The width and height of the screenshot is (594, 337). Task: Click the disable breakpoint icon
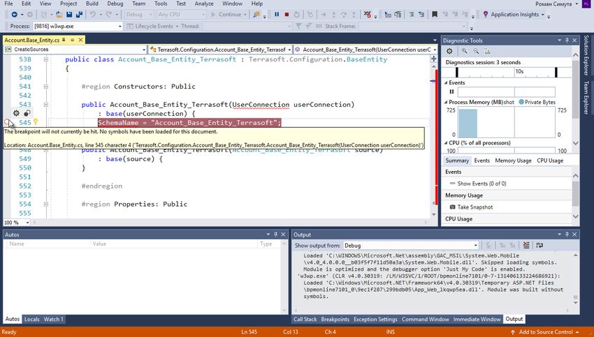[x=27, y=113]
